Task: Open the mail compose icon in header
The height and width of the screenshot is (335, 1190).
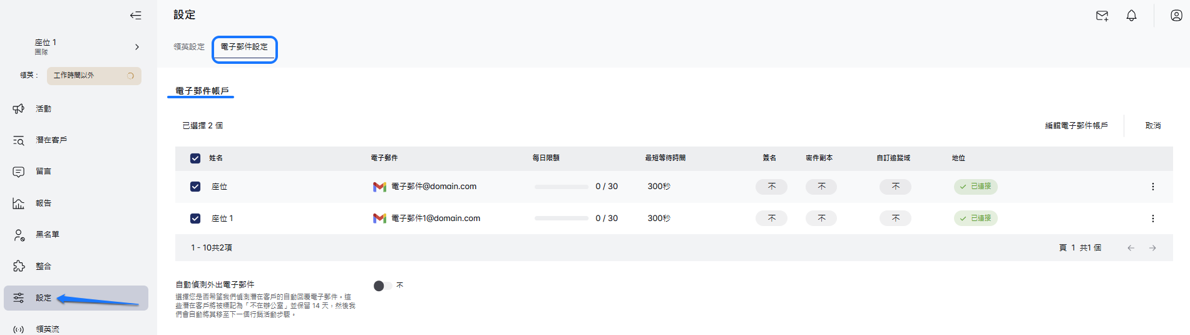Action: point(1102,16)
